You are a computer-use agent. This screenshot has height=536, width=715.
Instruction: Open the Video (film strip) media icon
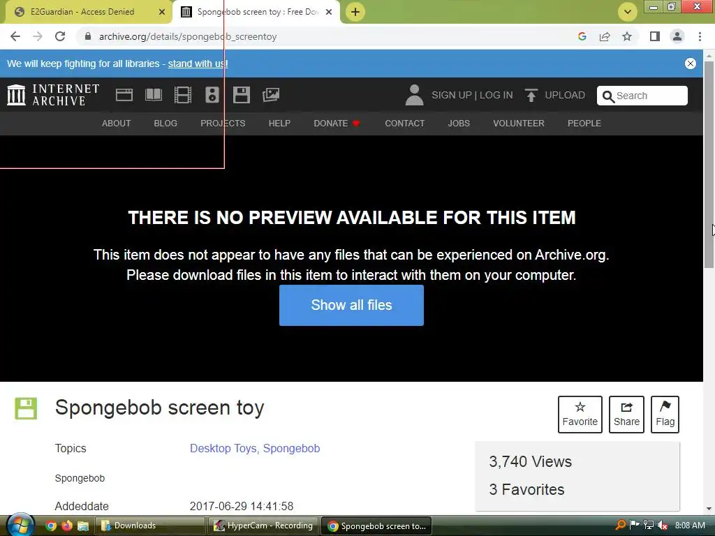[183, 95]
